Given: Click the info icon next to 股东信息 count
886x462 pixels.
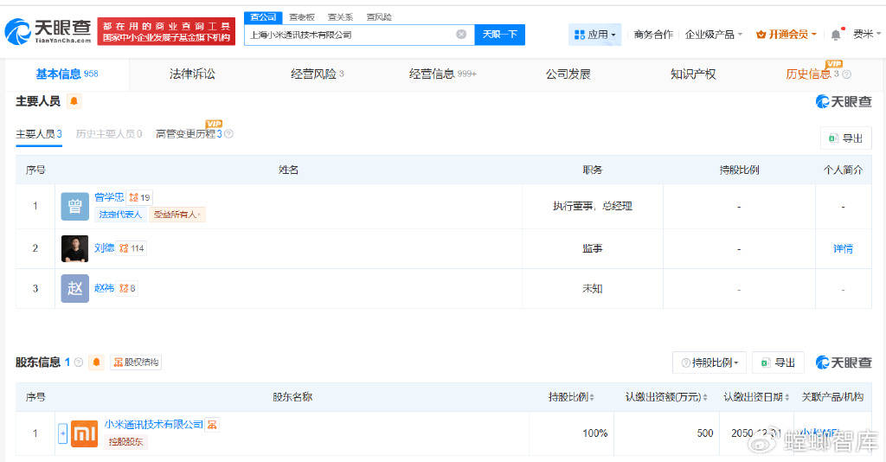Looking at the screenshot, I should point(79,362).
